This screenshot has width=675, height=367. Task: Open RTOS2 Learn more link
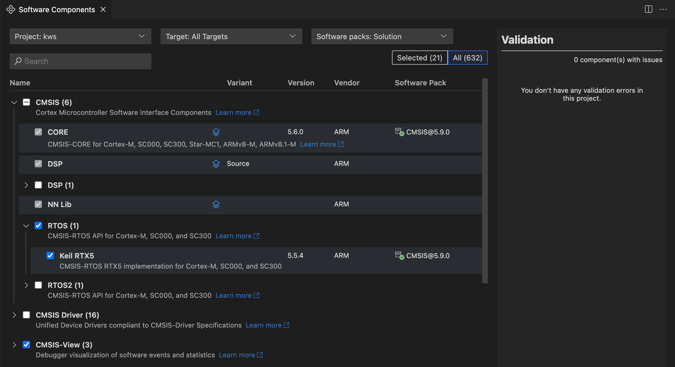233,295
